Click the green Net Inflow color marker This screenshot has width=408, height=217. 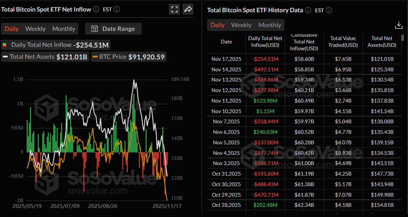tap(5, 44)
